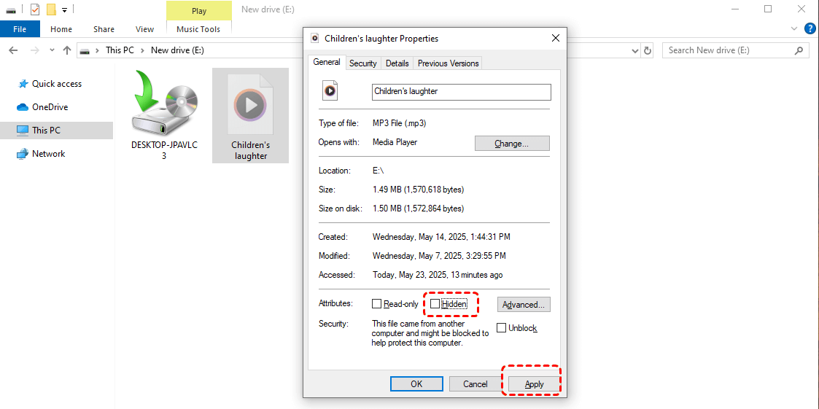This screenshot has width=819, height=409.
Task: Open the Previous Versions tab
Action: 448,63
